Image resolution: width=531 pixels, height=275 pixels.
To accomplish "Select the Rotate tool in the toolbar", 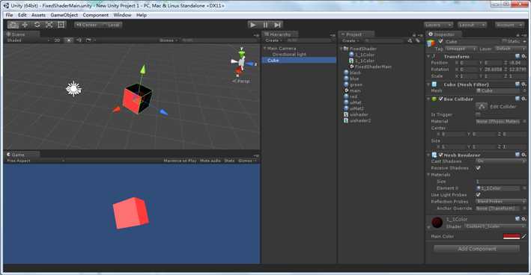I will [x=37, y=25].
